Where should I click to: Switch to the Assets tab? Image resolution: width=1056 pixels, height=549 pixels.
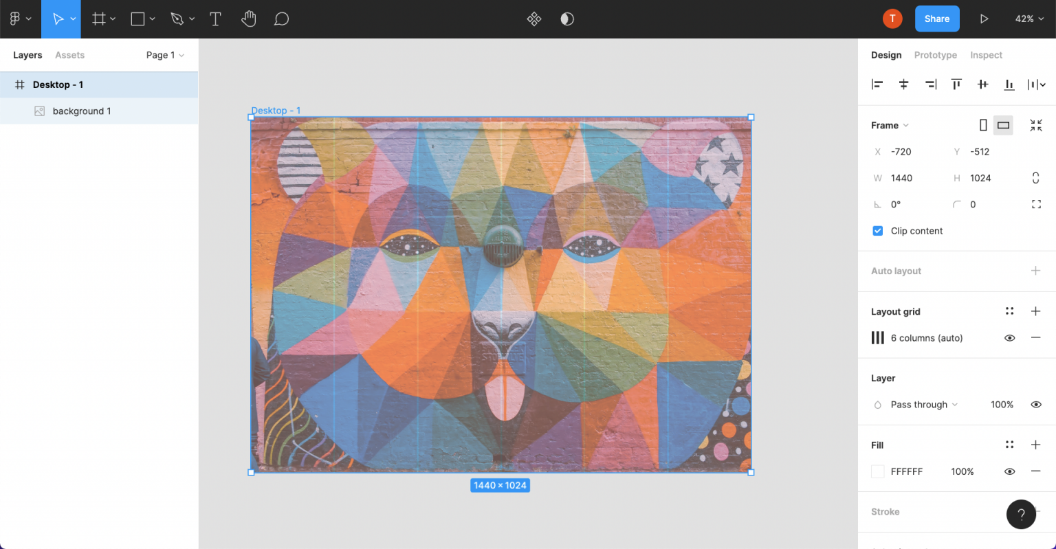69,55
